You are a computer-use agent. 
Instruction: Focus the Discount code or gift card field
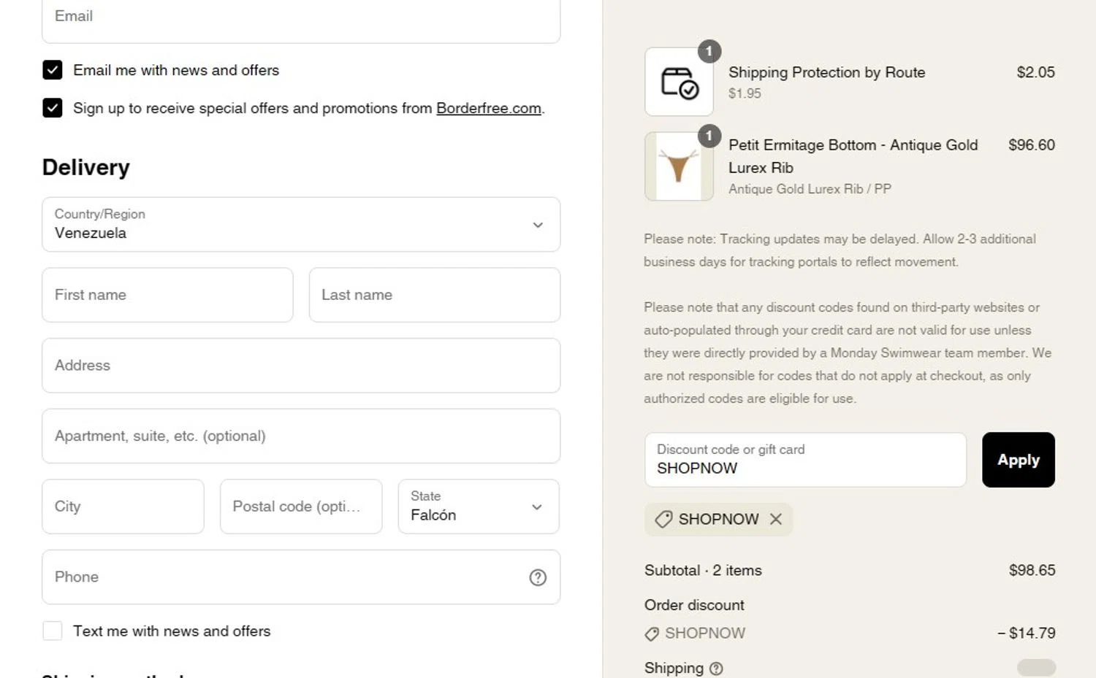805,460
